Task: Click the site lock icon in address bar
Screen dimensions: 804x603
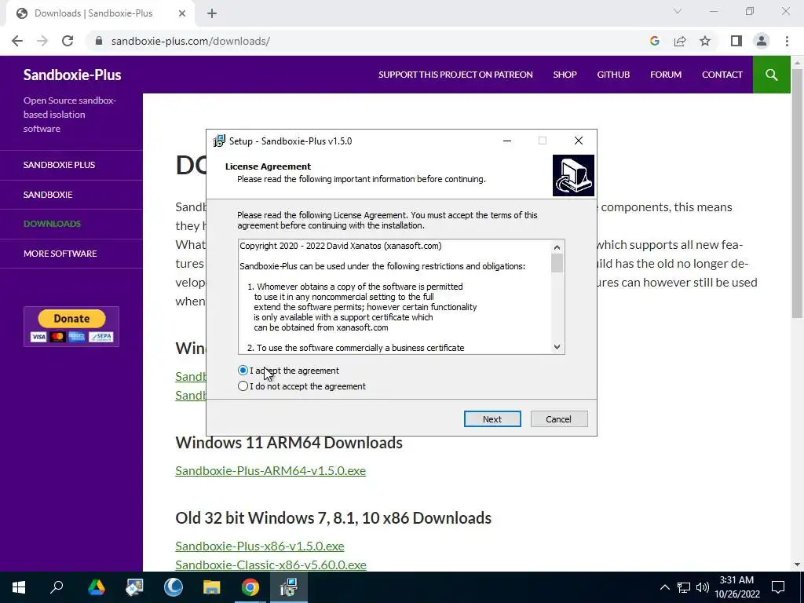Action: [x=100, y=41]
